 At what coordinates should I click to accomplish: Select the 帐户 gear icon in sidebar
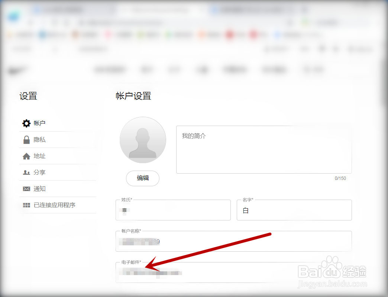26,123
